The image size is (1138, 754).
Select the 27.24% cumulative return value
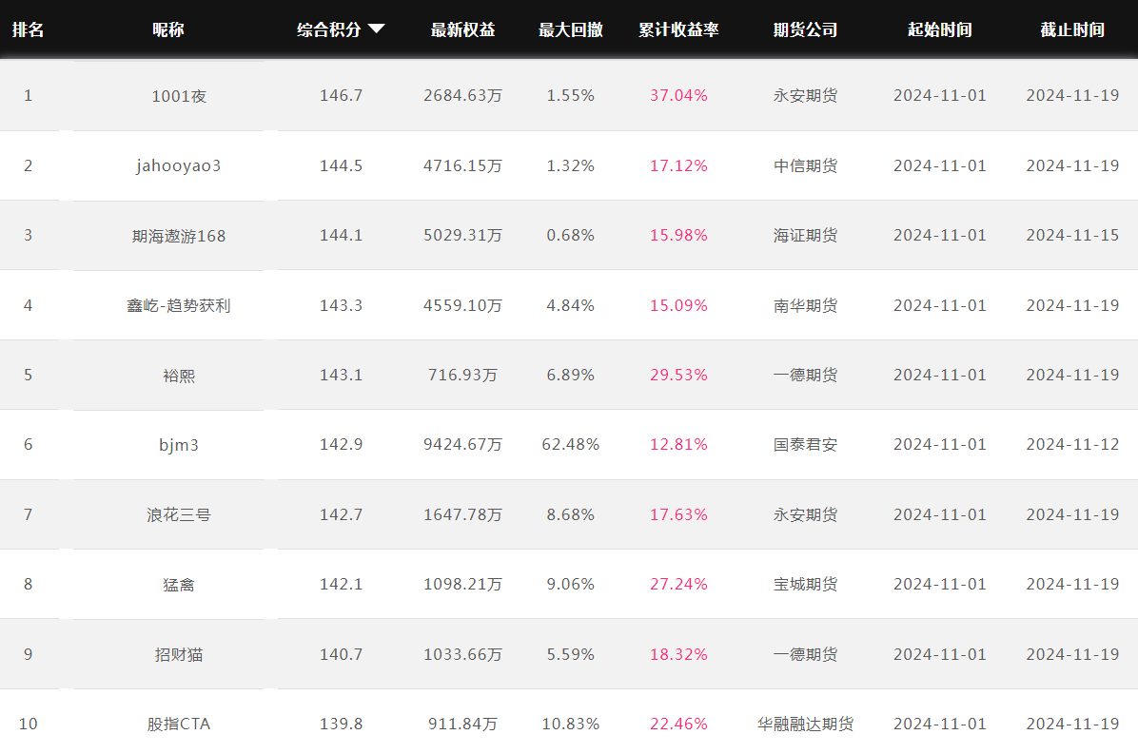pyautogui.click(x=678, y=585)
